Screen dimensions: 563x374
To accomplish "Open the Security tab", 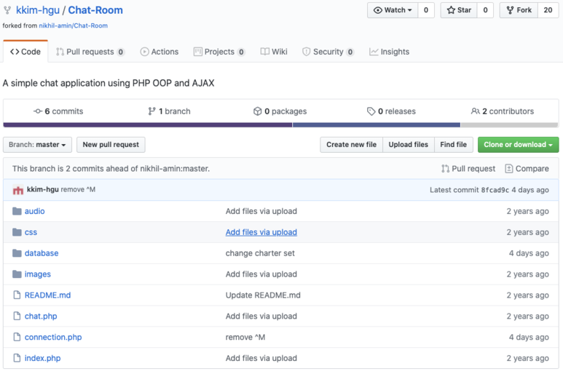I will click(328, 52).
